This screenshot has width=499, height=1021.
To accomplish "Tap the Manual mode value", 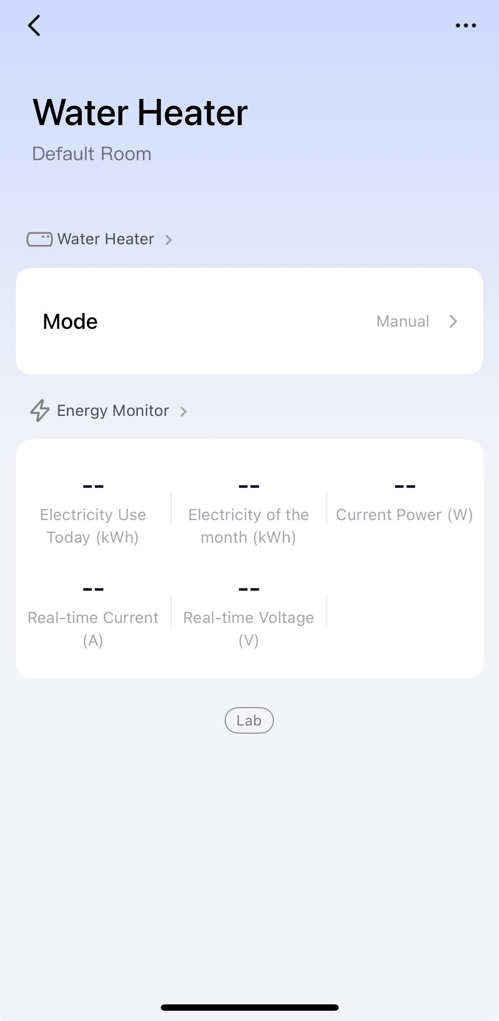I will [403, 322].
